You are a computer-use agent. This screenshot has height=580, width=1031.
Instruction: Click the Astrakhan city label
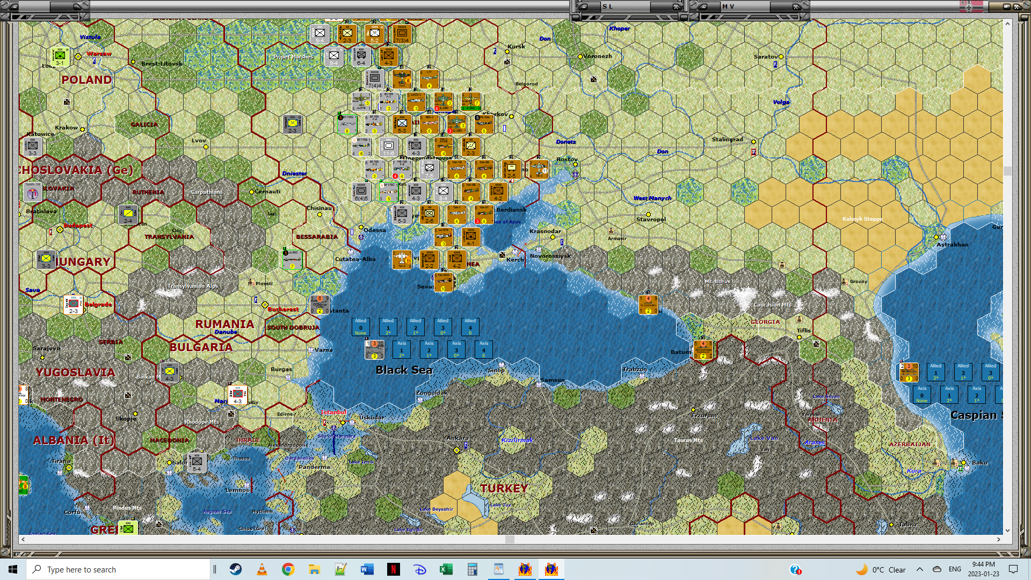953,244
